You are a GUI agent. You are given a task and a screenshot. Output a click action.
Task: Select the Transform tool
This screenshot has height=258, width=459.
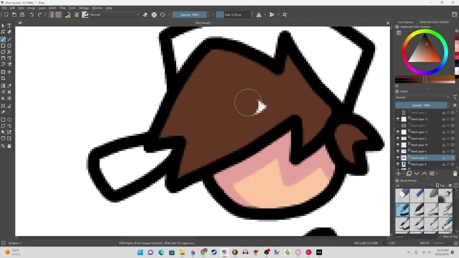pos(3,72)
